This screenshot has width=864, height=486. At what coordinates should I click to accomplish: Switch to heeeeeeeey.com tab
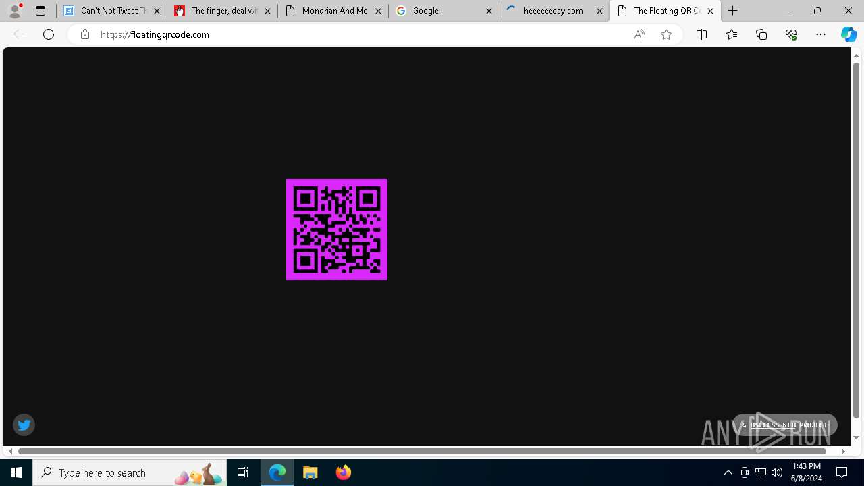(x=554, y=11)
